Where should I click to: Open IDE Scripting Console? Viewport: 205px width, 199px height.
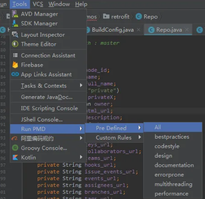click(x=48, y=108)
